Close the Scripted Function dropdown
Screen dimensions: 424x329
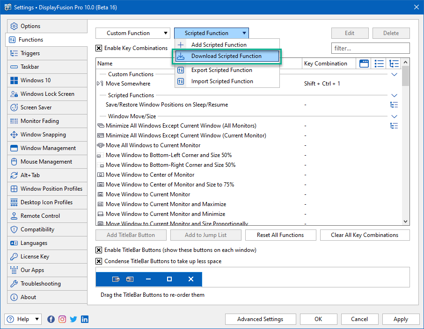[x=212, y=33]
